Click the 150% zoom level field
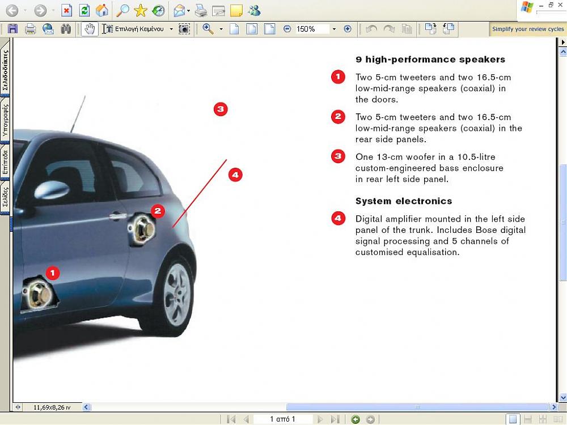The image size is (567, 425). tap(312, 29)
